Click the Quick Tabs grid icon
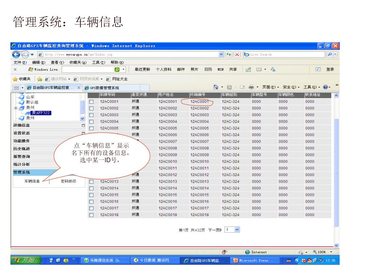The image size is (370, 277). 16,88
